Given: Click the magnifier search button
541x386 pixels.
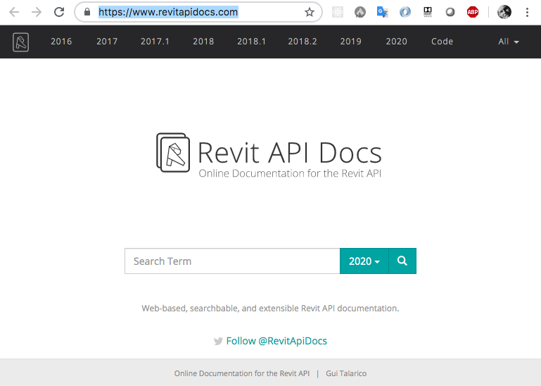Looking at the screenshot, I should click(402, 261).
